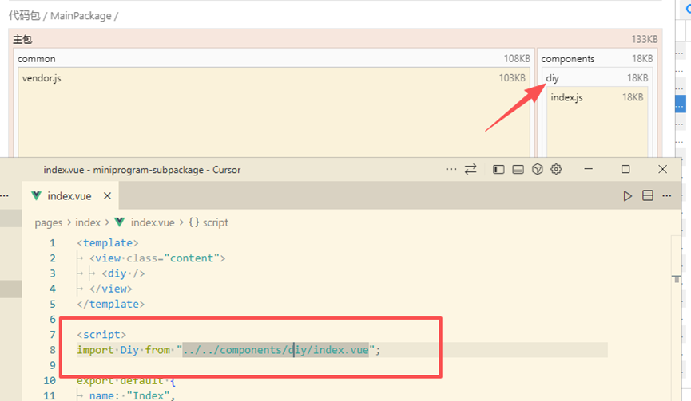Screen dimensions: 691x401
Task: Click the swap arrows icon in title bar
Action: tap(471, 169)
